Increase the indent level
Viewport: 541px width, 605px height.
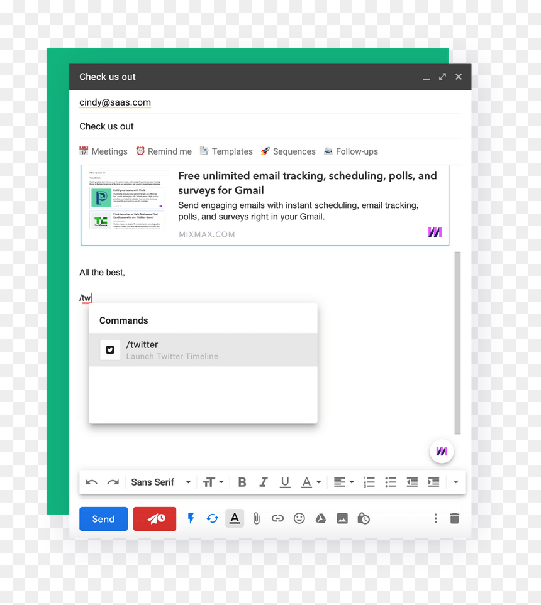[433, 482]
